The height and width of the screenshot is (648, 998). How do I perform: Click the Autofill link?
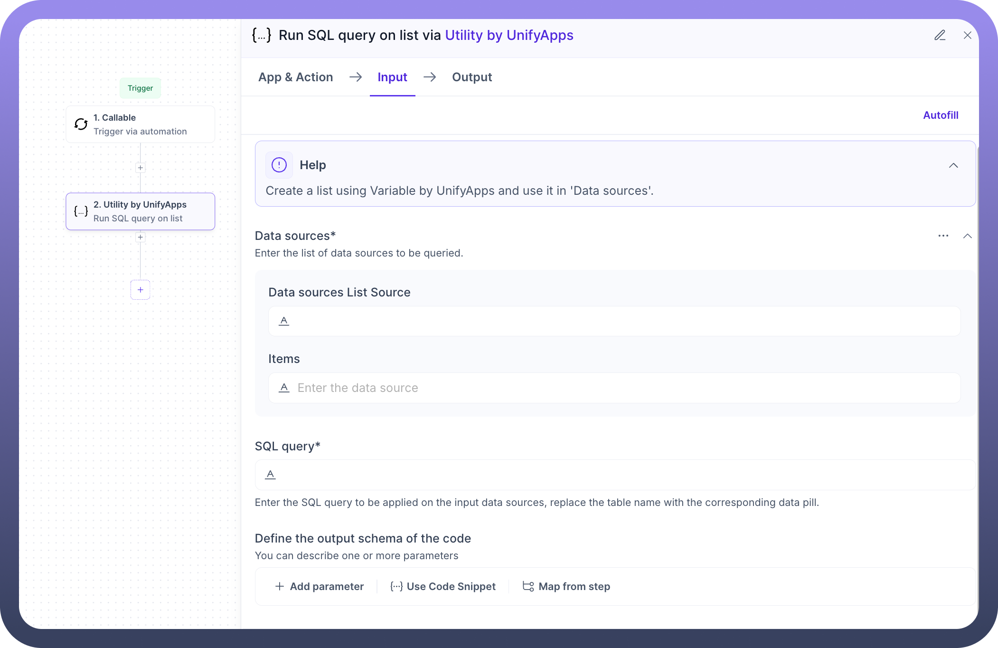[941, 115]
